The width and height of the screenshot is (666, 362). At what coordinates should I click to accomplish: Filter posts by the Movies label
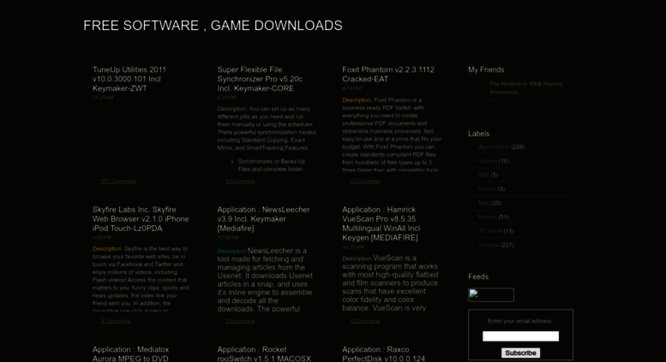point(487,217)
